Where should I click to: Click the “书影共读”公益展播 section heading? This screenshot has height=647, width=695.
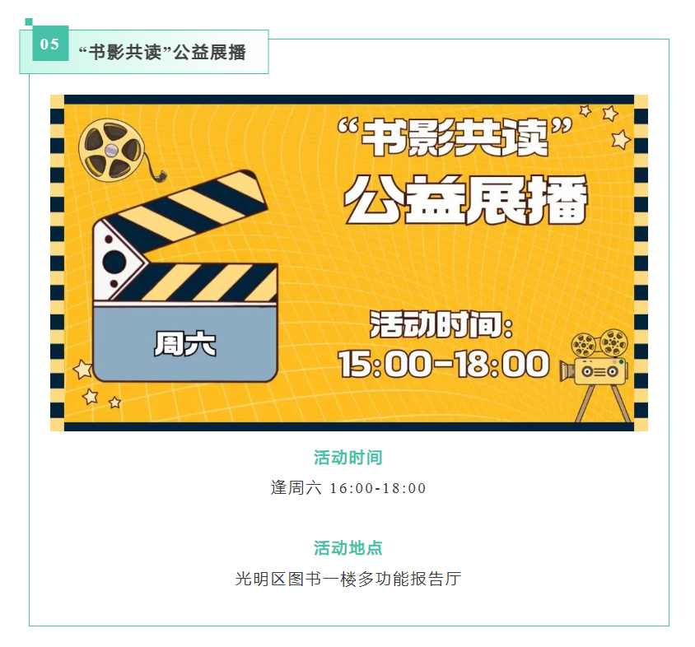(x=162, y=53)
